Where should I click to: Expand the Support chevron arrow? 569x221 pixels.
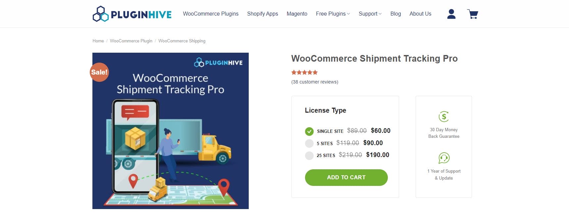380,14
